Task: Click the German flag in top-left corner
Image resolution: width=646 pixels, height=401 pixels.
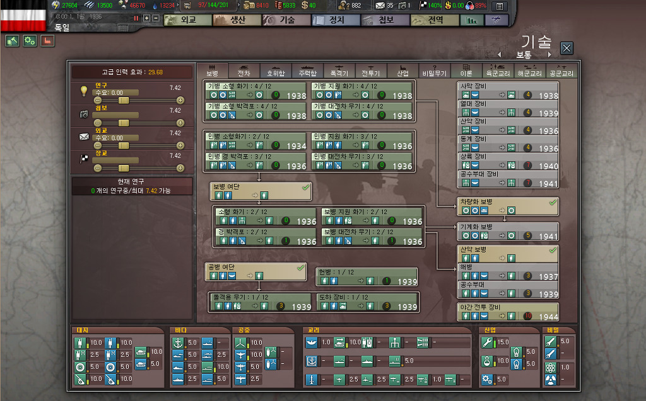Action: tap(23, 14)
